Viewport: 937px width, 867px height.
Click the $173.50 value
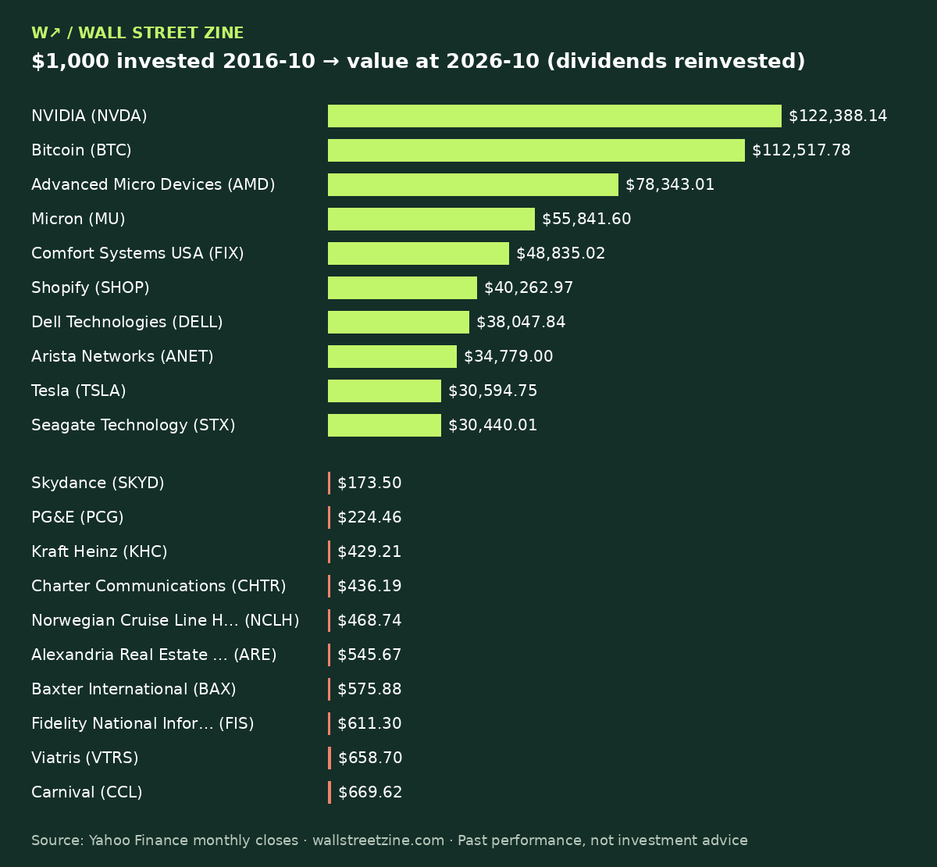pos(369,483)
